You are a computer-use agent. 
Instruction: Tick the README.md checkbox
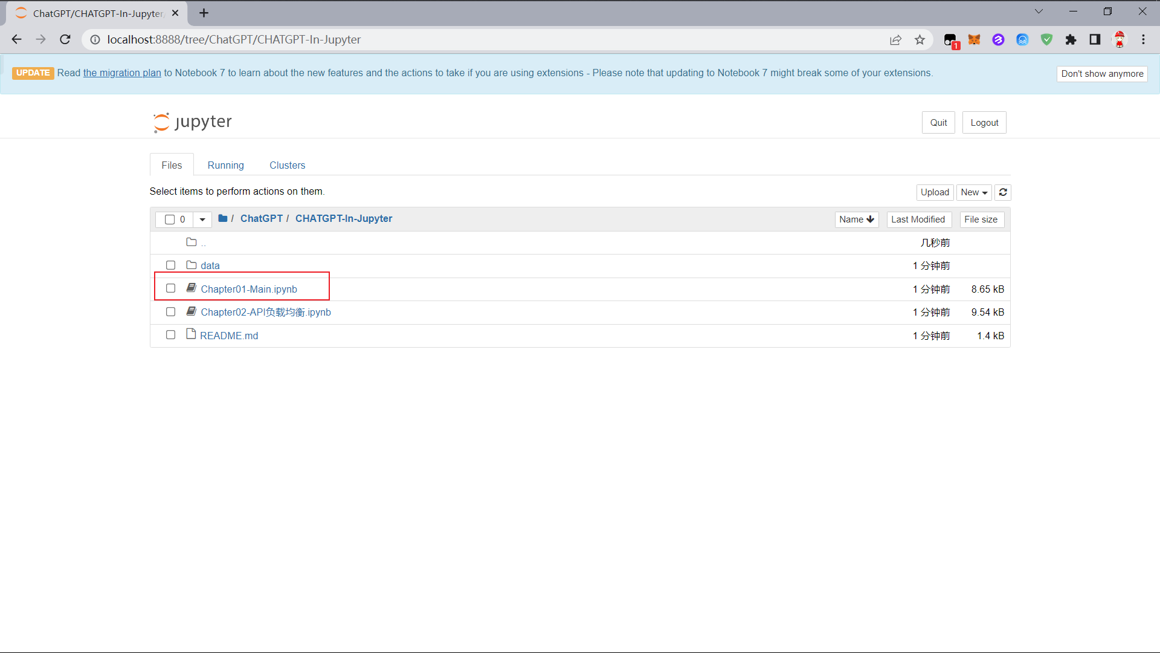[170, 335]
